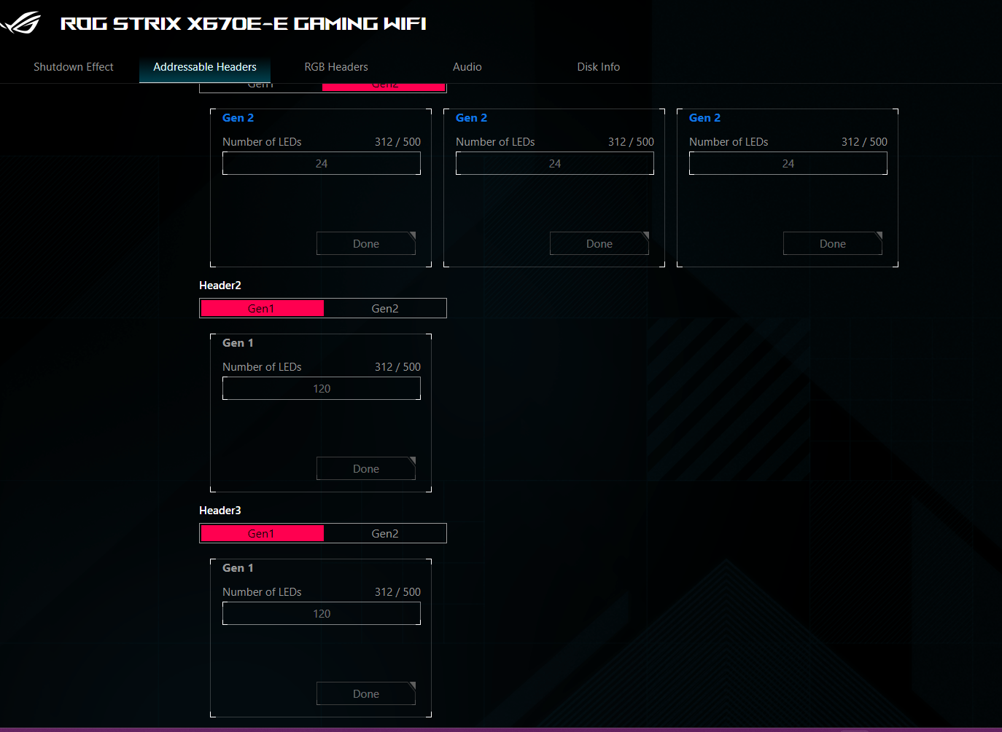Click Done in rightmost Gen 2 card
This screenshot has height=732, width=1002.
click(x=833, y=243)
